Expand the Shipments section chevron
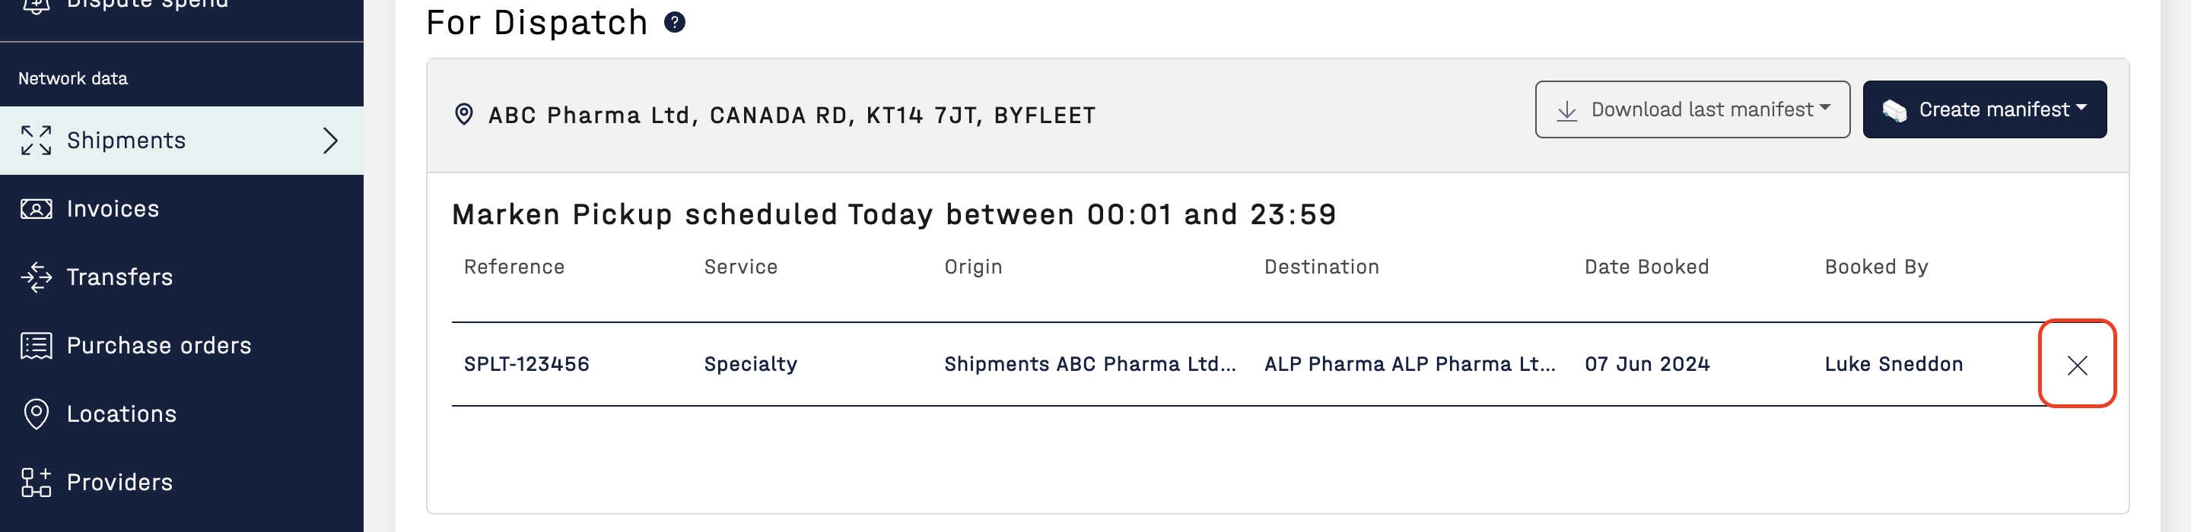The image size is (2191, 532). coord(332,141)
